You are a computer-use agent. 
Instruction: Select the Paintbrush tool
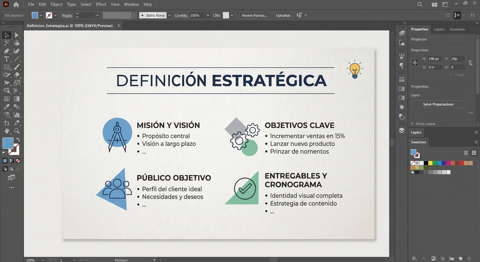point(16,67)
